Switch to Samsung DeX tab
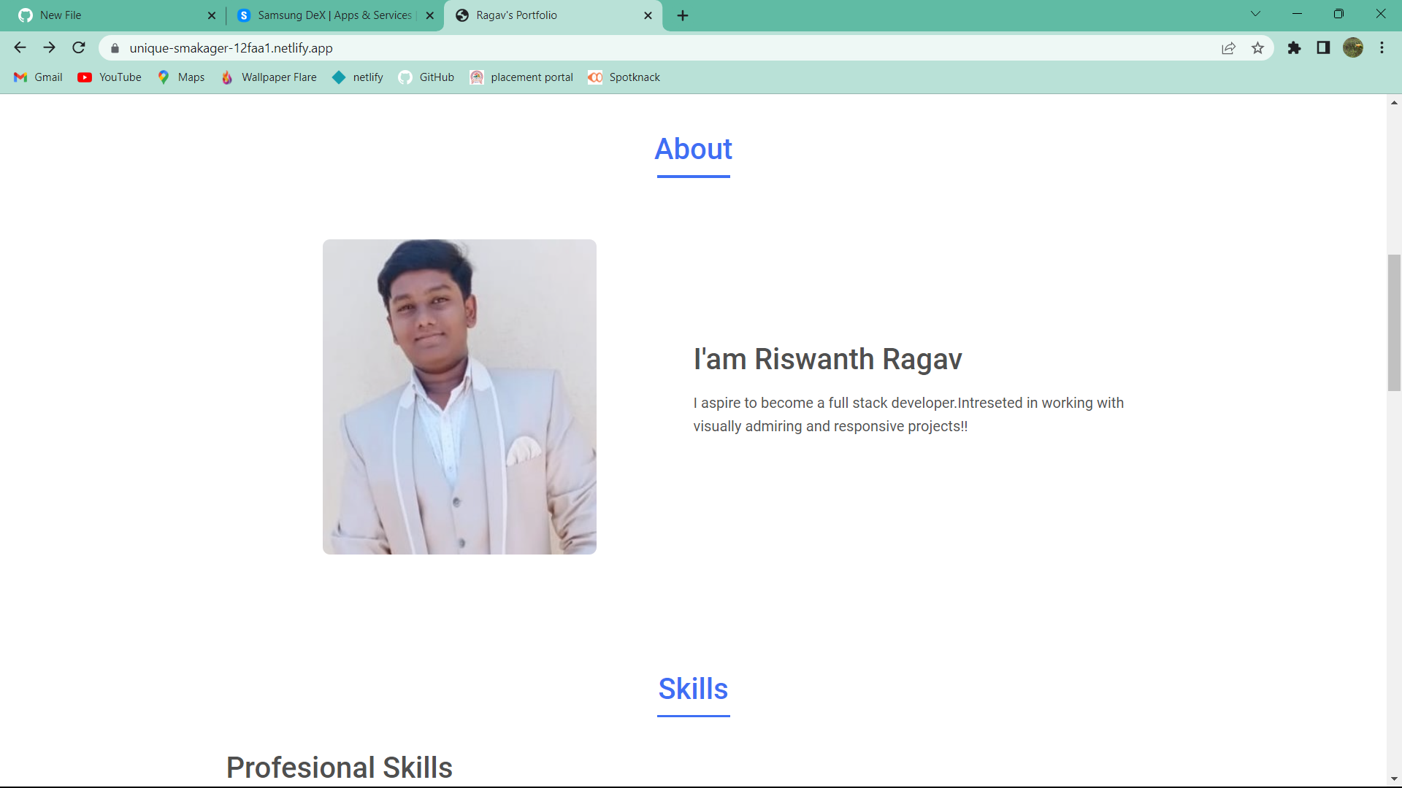 (334, 15)
